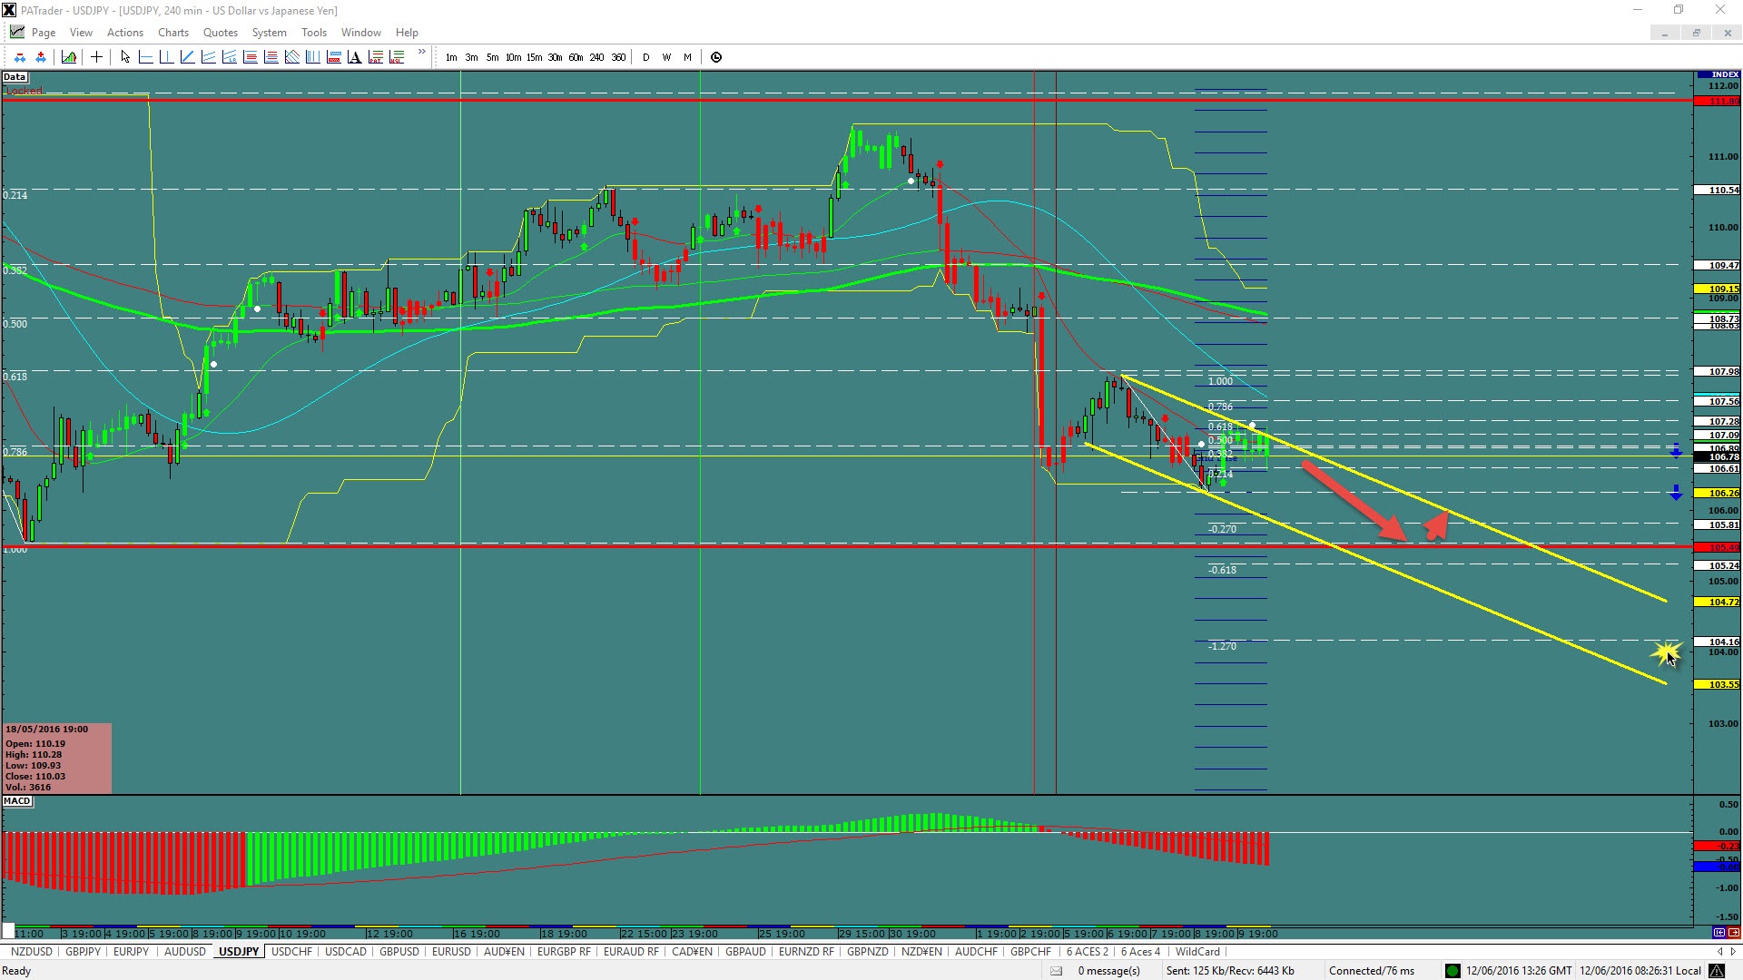The image size is (1743, 980).
Task: Open the Tools menu
Action: 314,32
